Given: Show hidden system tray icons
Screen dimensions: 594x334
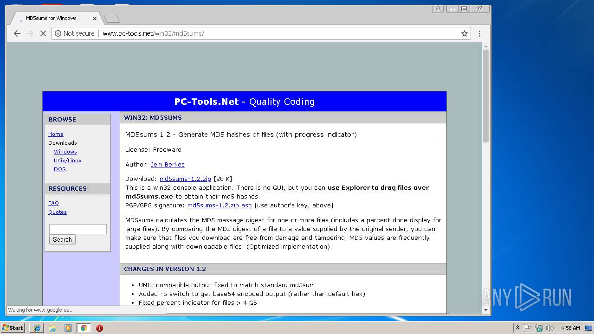Looking at the screenshot, I should [x=517, y=328].
